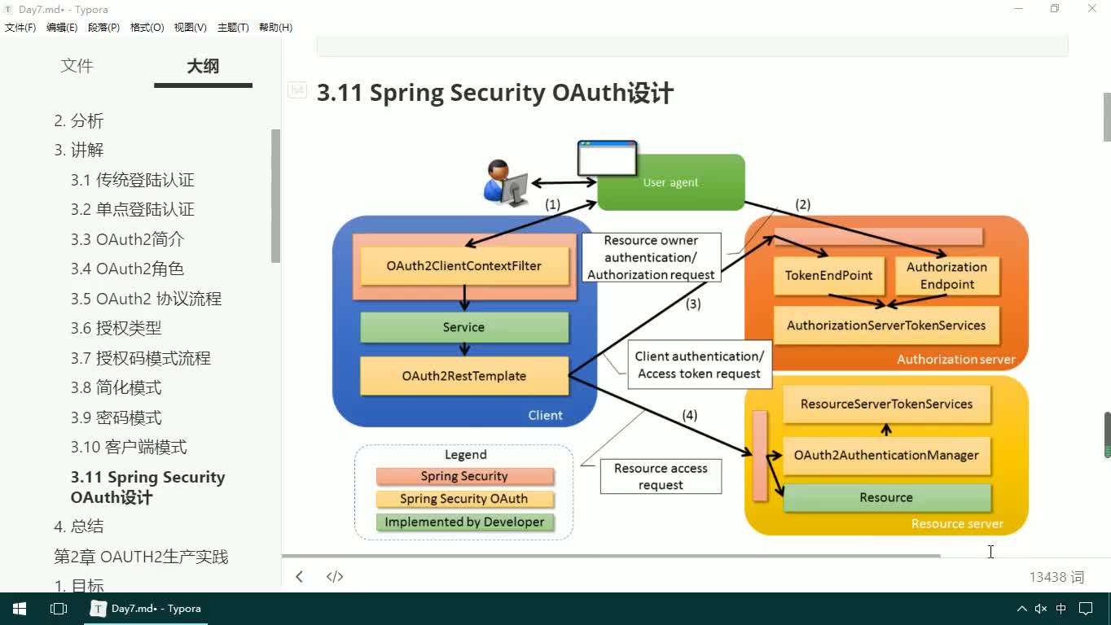Image resolution: width=1111 pixels, height=625 pixels.
Task: Click the muted volume tray icon
Action: 1041,608
